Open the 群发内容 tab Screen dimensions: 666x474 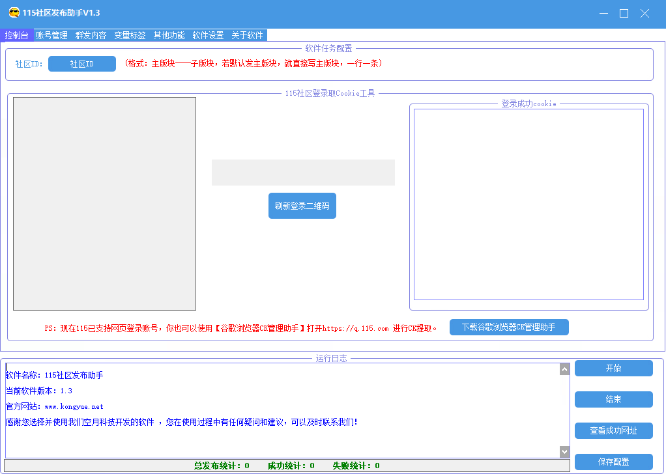coord(91,35)
